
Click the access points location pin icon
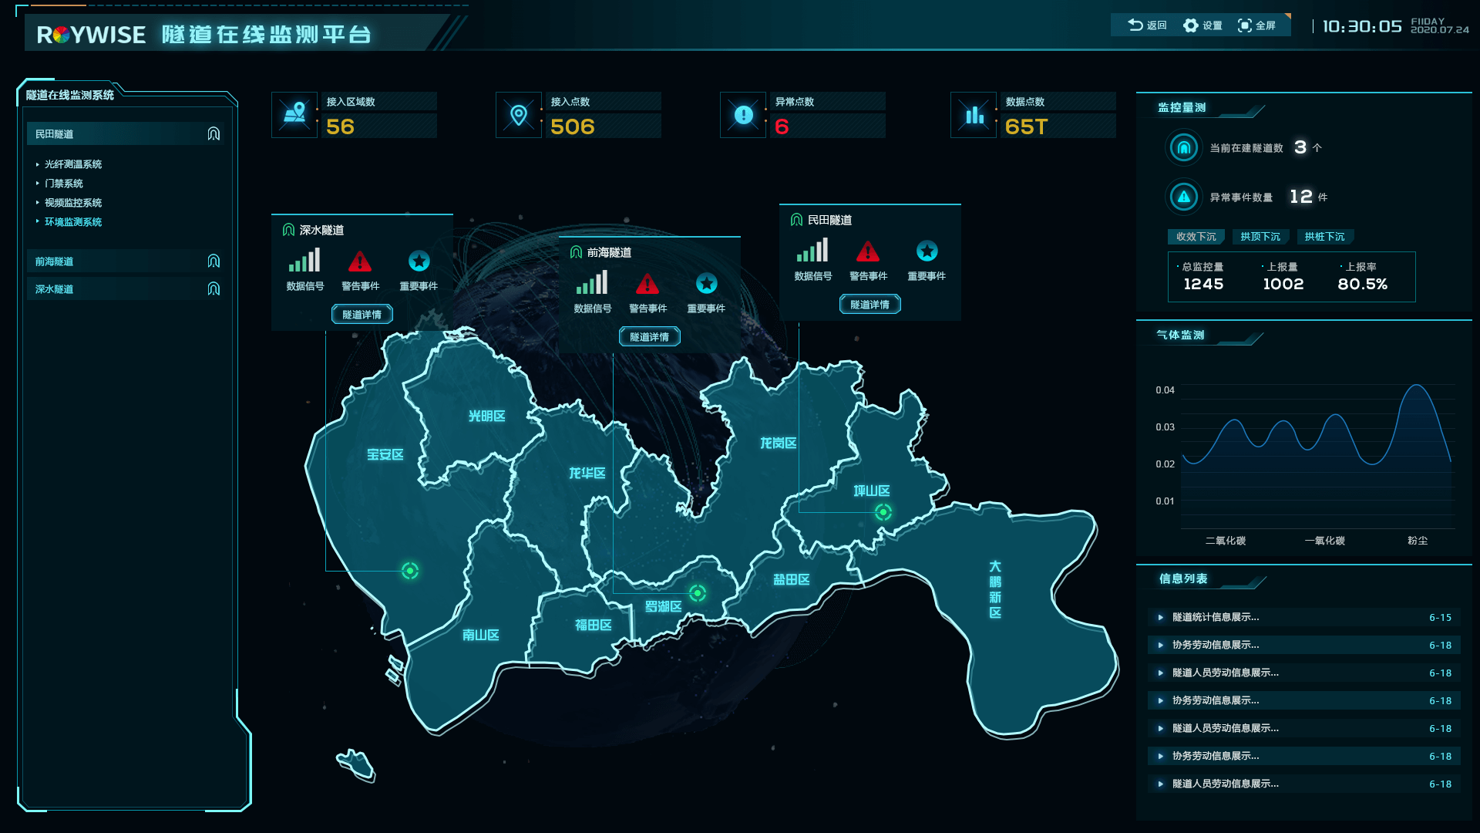[519, 116]
